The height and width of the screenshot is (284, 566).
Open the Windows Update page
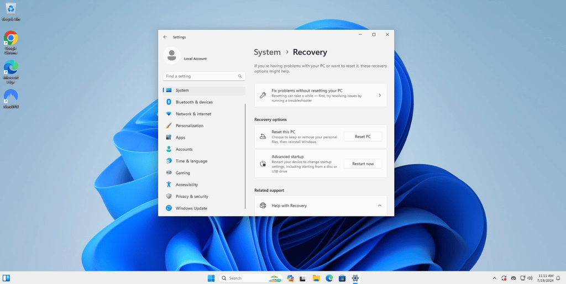[x=205, y=208]
